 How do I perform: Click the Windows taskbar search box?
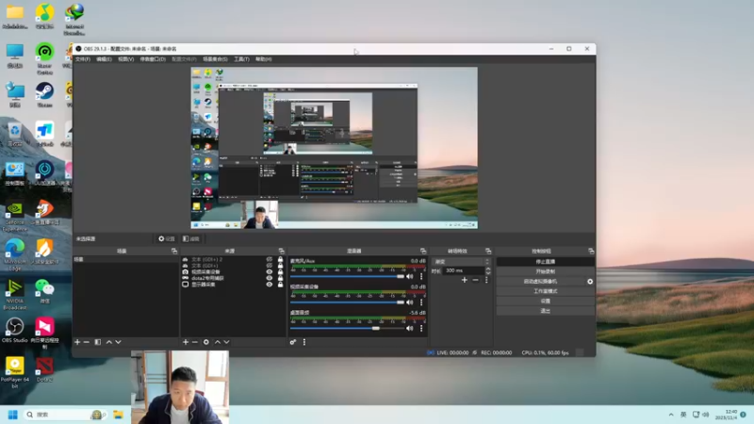click(x=66, y=415)
